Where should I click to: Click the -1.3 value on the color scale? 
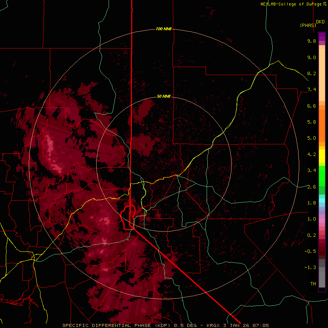(x=310, y=268)
